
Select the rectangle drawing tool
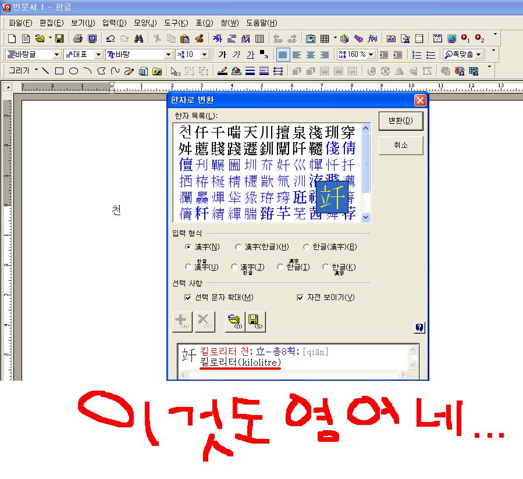click(x=59, y=72)
